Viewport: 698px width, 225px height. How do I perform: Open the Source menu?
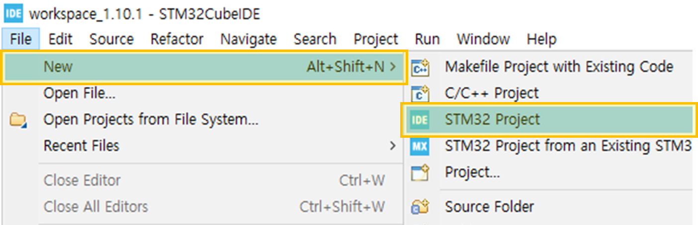coord(111,39)
